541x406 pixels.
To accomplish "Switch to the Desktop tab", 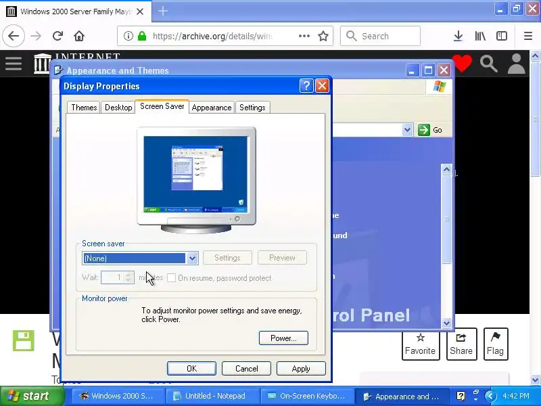I will [118, 108].
